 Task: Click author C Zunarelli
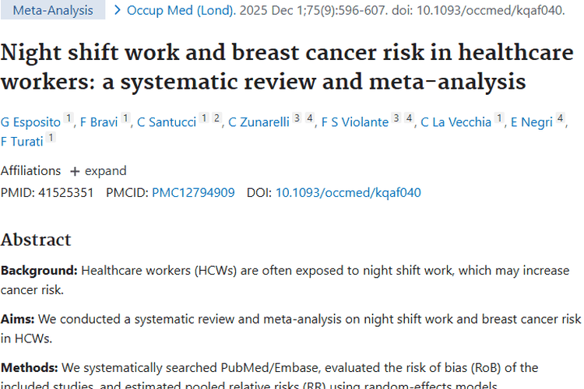click(258, 122)
